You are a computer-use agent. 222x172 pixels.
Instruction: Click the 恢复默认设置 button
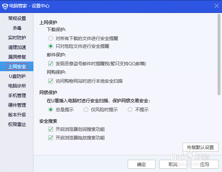pyautogui.click(x=200, y=147)
